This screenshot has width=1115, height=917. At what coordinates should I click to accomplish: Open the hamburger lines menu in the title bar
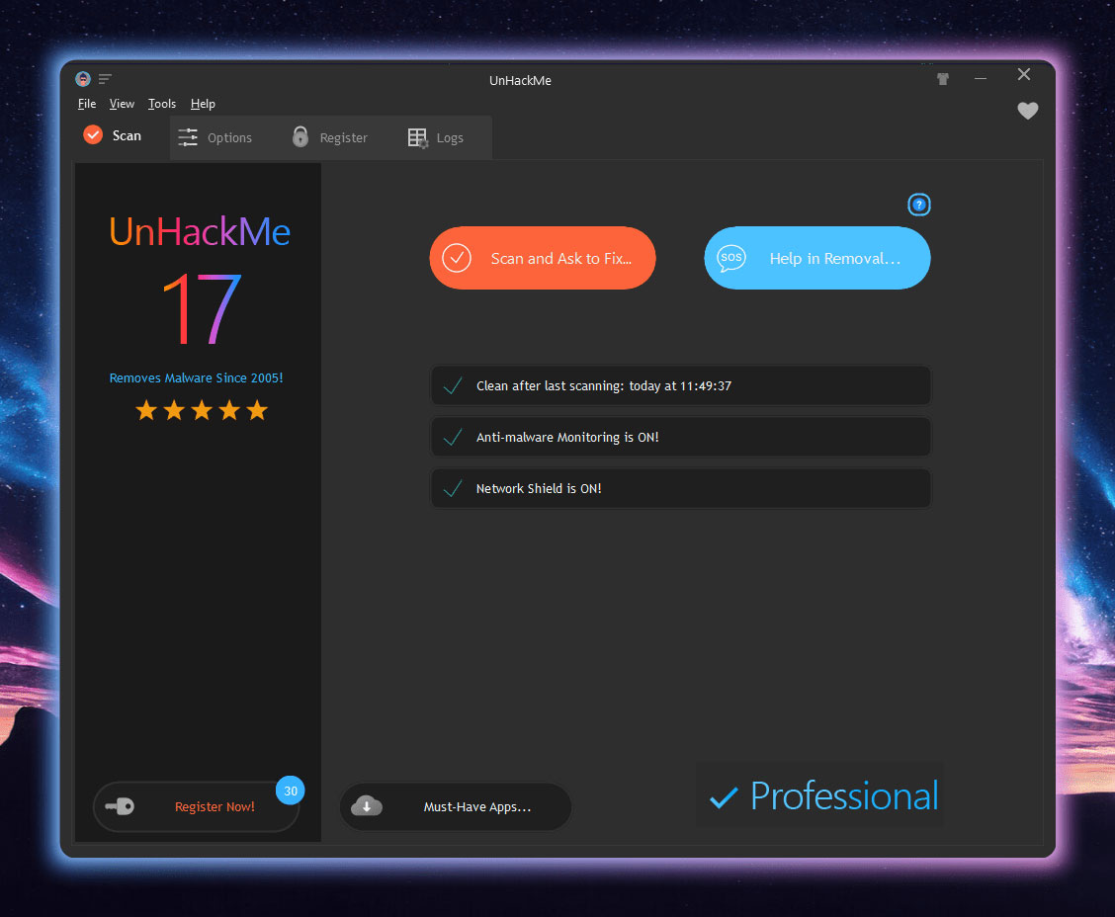[x=105, y=79]
